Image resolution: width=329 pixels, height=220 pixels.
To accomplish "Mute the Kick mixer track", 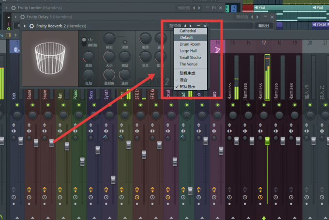I will point(17,105).
